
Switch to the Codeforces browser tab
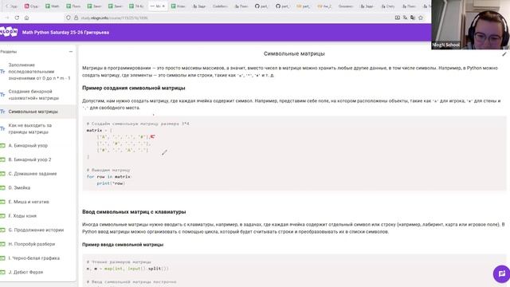[x=220, y=6]
